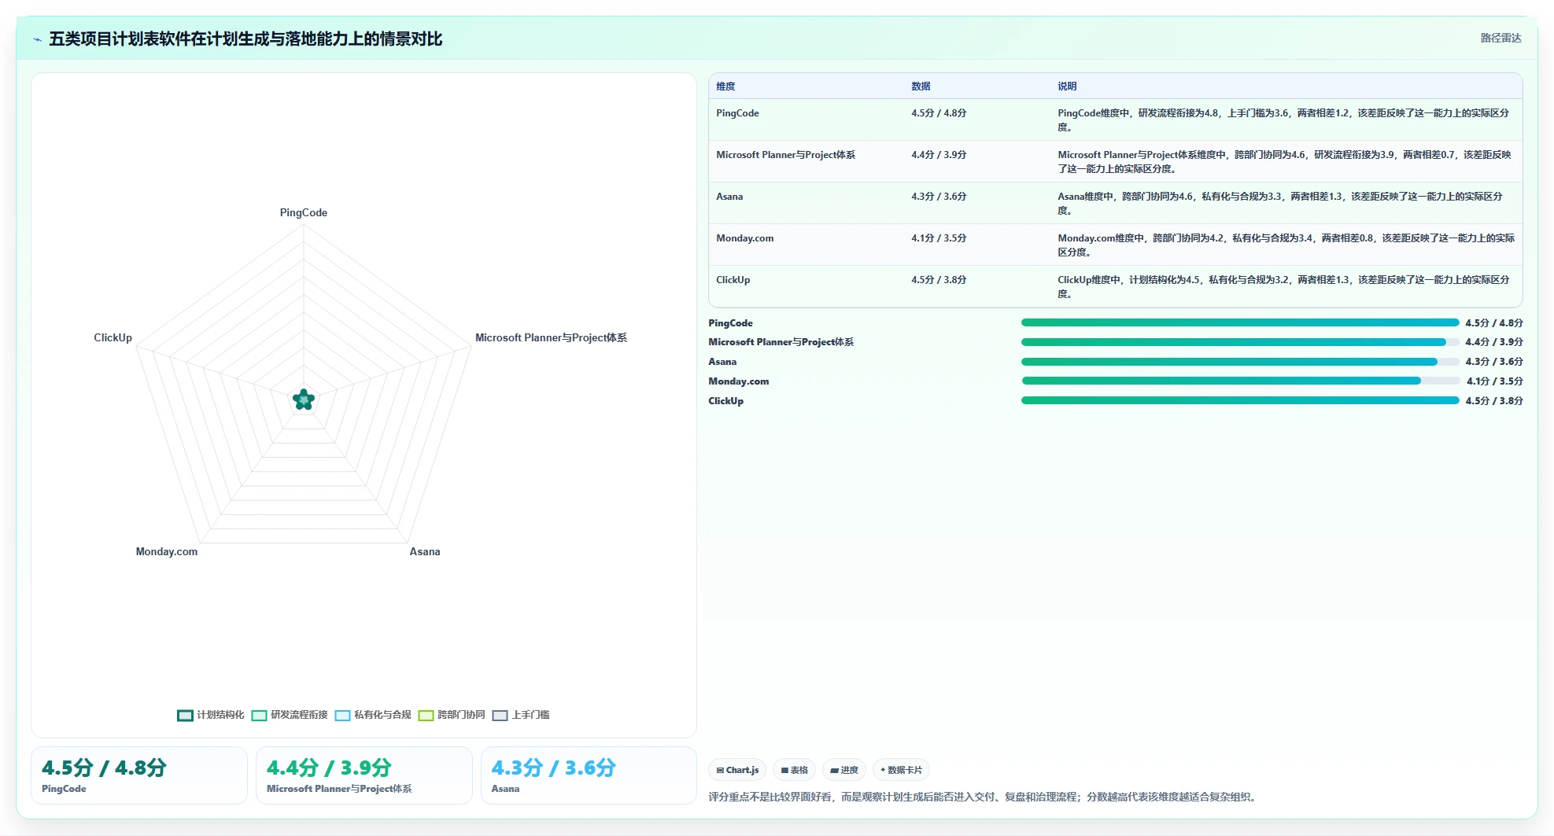Toggle the 研发流程衔接 legend swatch
The height and width of the screenshot is (836, 1554).
click(259, 715)
